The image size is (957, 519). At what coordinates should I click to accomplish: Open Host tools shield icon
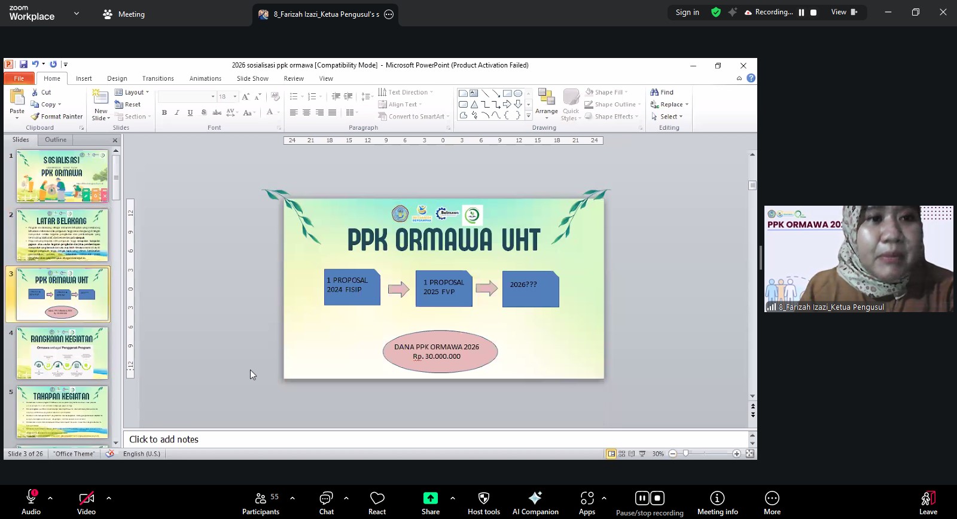click(x=483, y=499)
